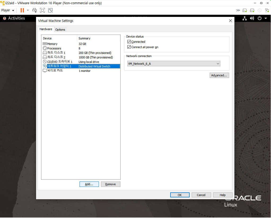This screenshot has width=271, height=218.
Task: Toggle Unity mode toolbar icon
Action: coord(50,10)
